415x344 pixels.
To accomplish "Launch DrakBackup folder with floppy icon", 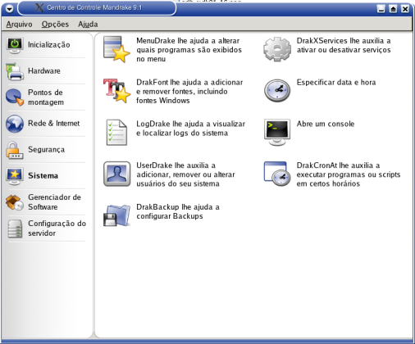I will click(116, 215).
